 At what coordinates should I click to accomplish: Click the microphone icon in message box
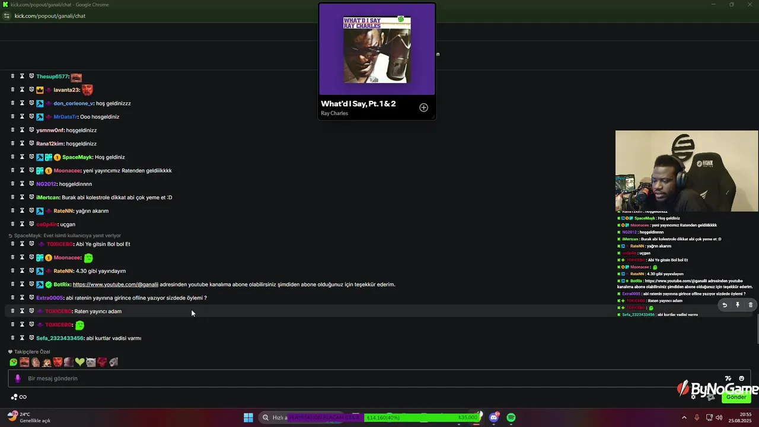point(17,378)
